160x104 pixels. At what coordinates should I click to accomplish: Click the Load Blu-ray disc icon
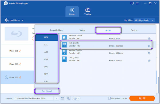point(7,20)
